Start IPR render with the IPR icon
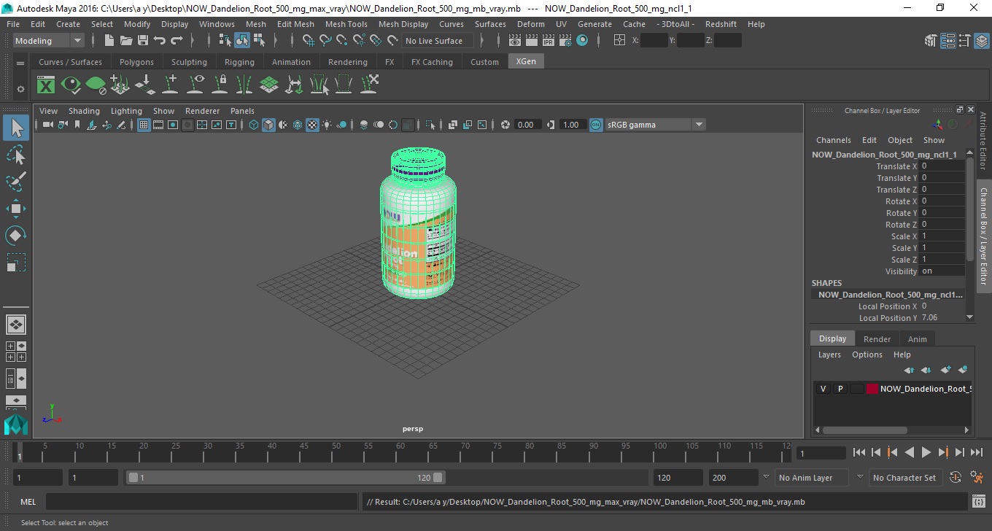This screenshot has height=531, width=992. click(x=549, y=41)
